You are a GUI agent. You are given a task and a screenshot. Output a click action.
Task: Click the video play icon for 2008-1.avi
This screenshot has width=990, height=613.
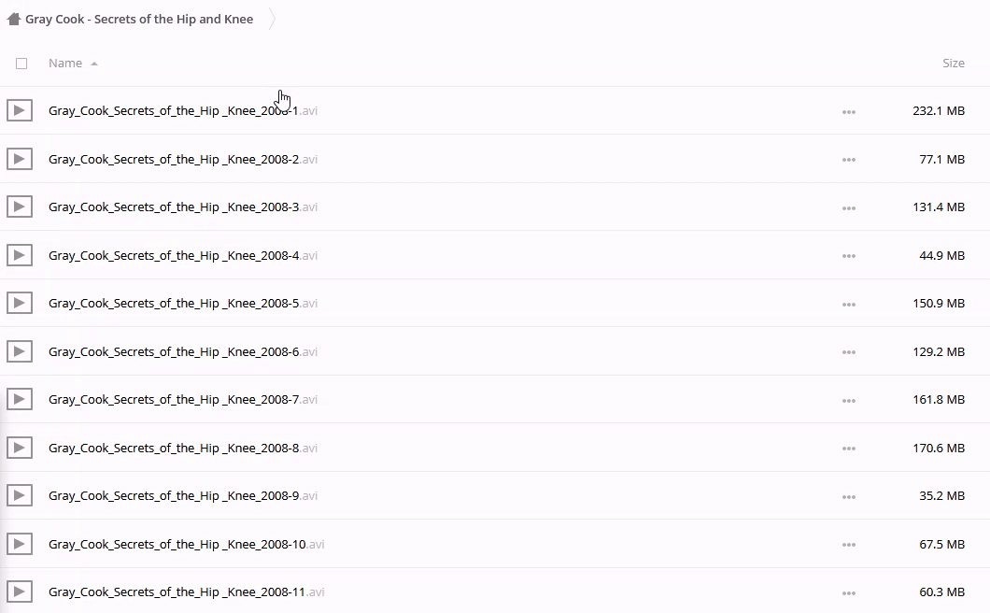[x=20, y=111]
